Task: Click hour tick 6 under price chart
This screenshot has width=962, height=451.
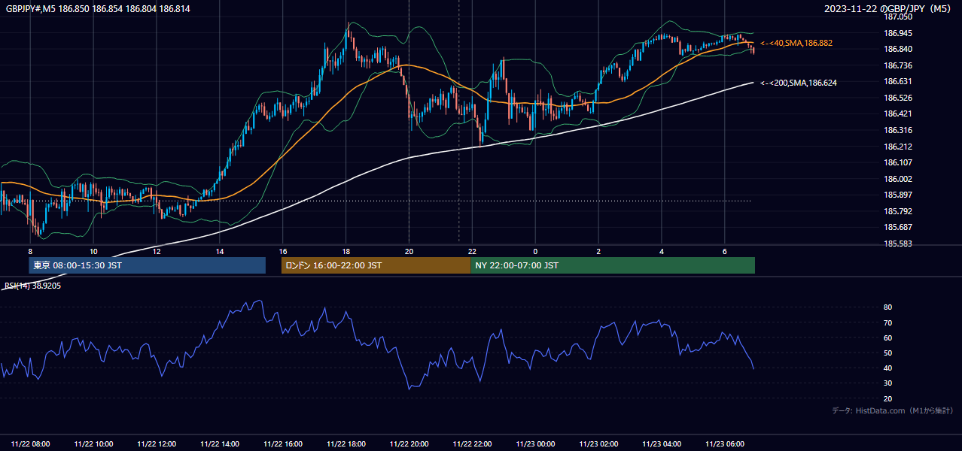Action: 724,251
